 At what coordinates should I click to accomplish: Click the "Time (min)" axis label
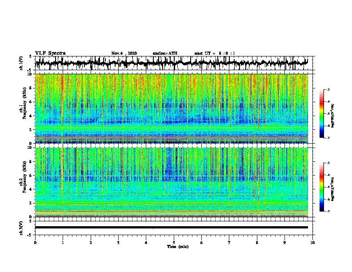click(178, 247)
